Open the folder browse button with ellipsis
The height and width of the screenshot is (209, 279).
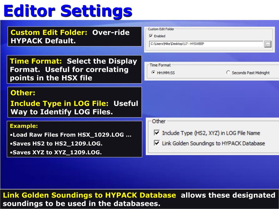(268, 44)
